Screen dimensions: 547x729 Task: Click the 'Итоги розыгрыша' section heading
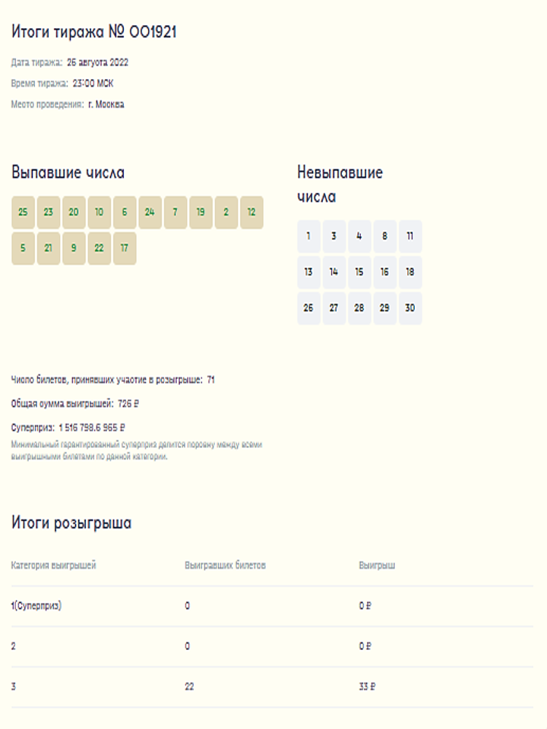click(71, 523)
